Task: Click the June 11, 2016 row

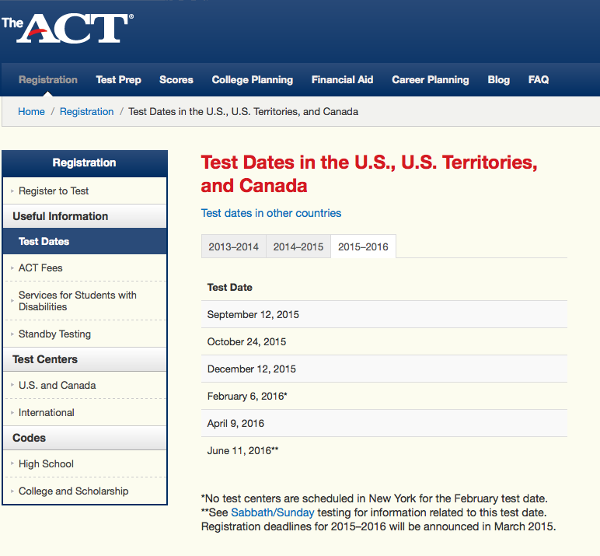Action: [384, 450]
